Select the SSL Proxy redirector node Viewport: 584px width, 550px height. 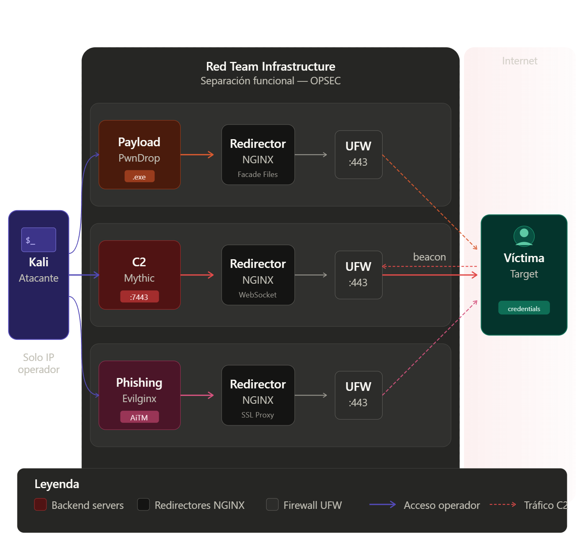258,395
